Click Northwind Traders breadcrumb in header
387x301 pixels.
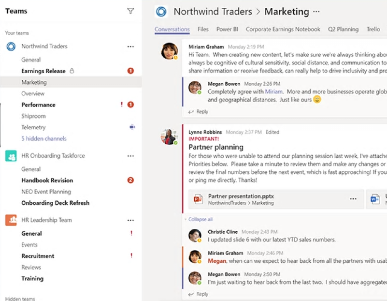pyautogui.click(x=213, y=12)
